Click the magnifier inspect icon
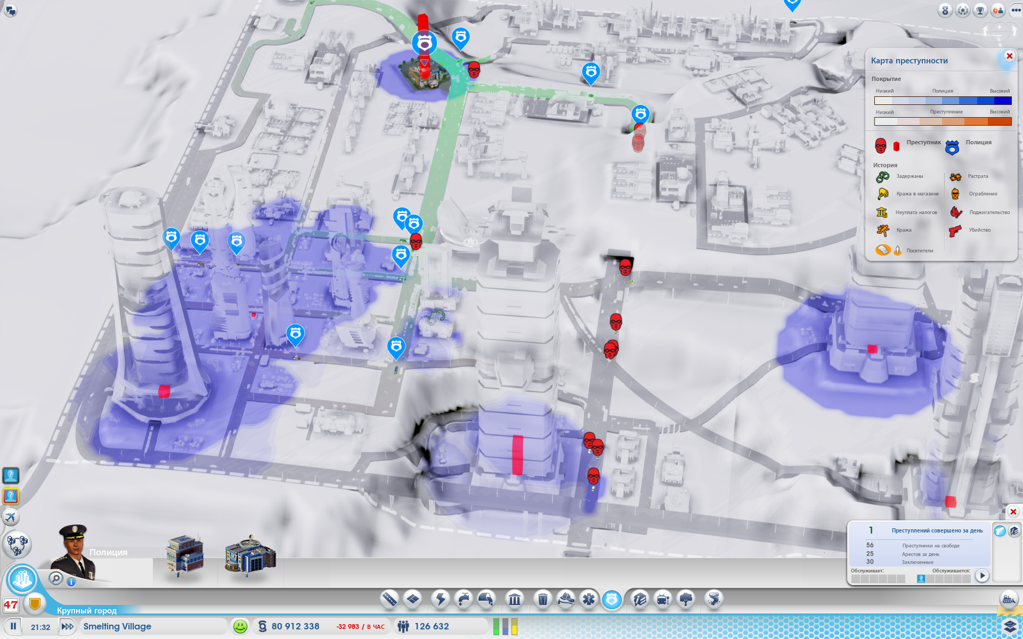1023x639 pixels. [x=55, y=578]
